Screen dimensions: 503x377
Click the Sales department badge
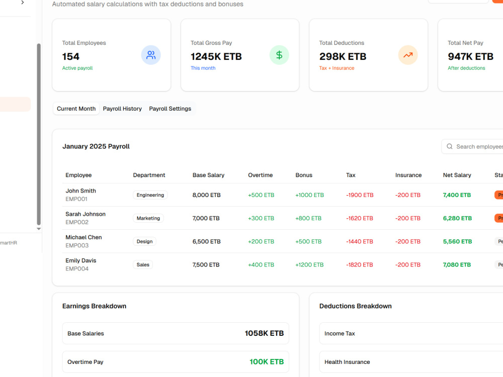pos(143,265)
